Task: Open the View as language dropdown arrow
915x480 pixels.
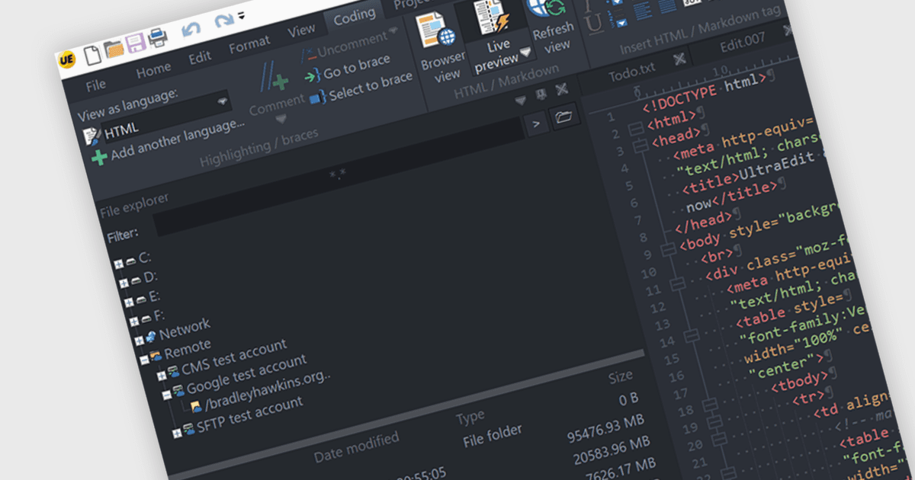Action: point(223,101)
